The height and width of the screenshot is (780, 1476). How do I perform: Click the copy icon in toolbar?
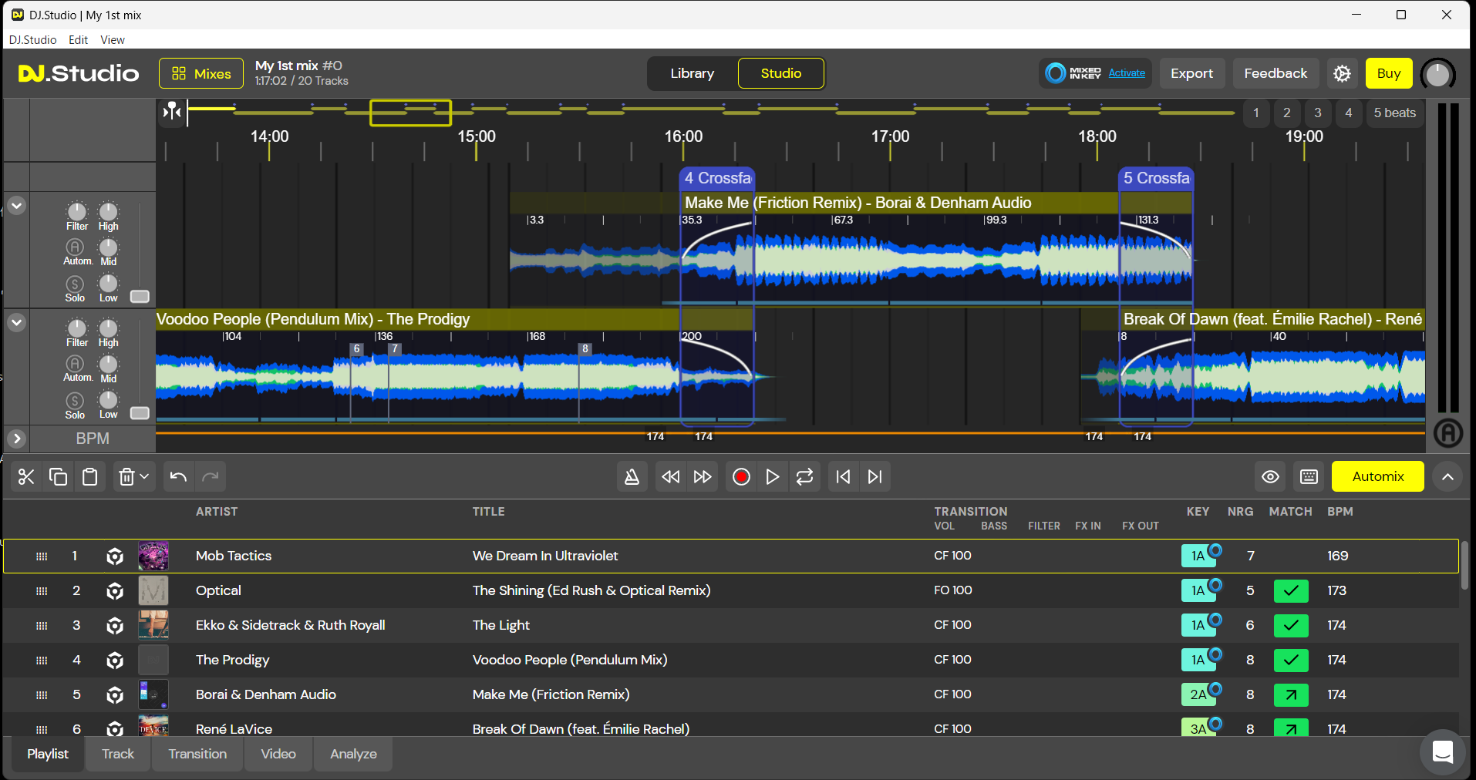[58, 477]
